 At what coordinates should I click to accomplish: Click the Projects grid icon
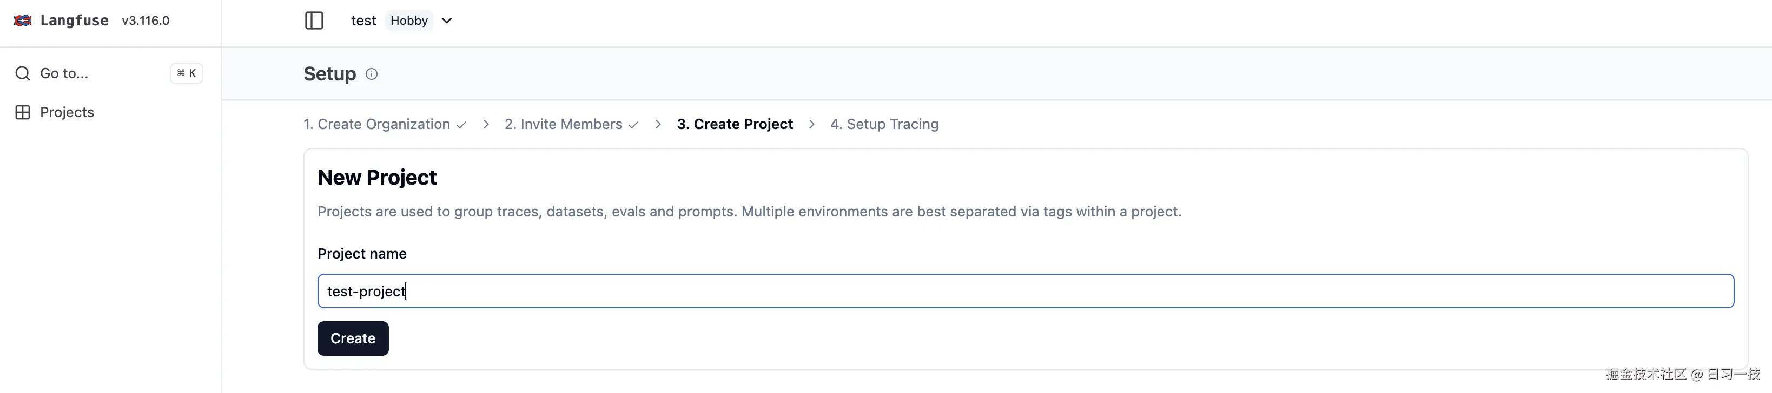click(23, 113)
